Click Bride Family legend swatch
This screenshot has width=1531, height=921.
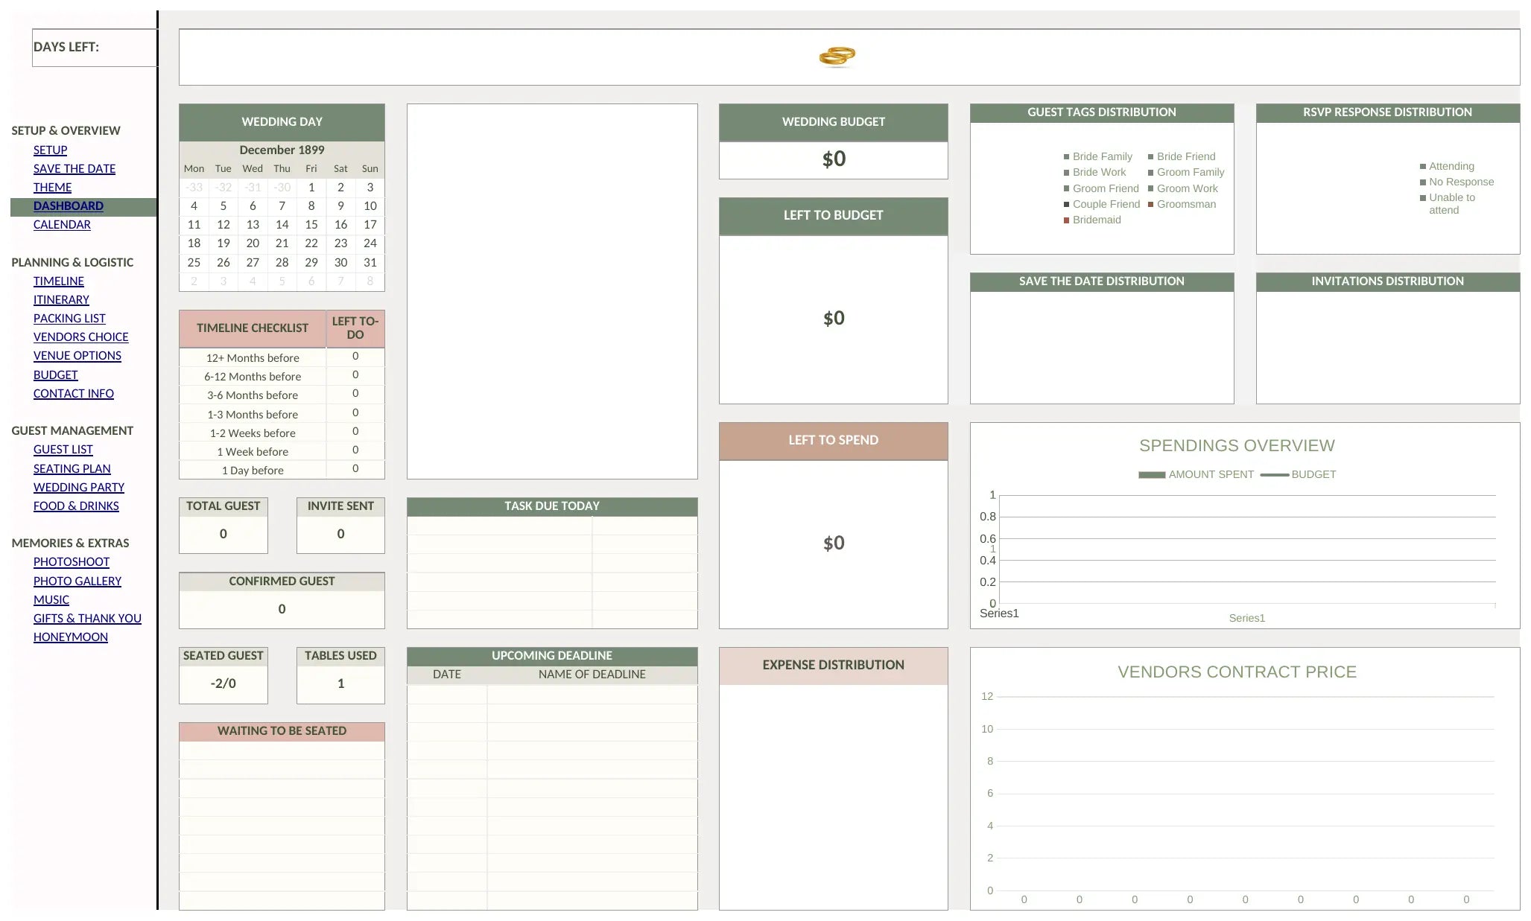tap(1066, 157)
